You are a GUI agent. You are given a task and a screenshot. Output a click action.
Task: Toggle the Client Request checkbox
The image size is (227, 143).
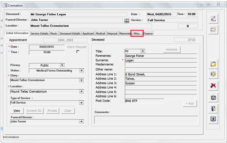click(x=78, y=52)
